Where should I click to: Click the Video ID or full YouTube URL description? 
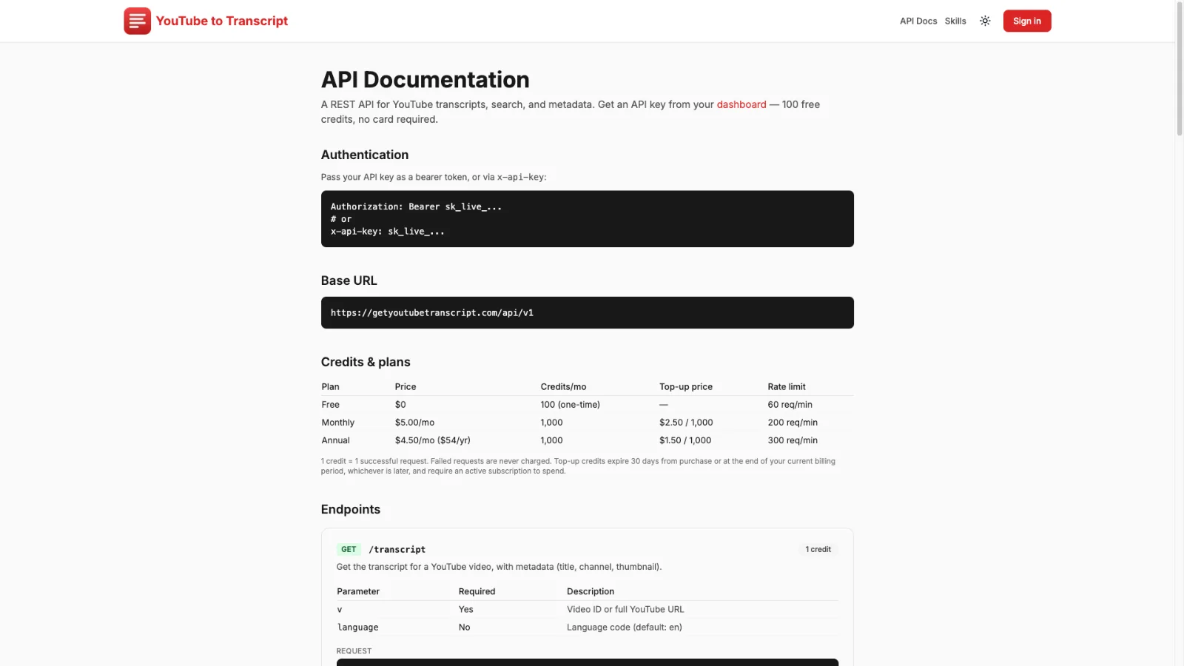[625, 610]
